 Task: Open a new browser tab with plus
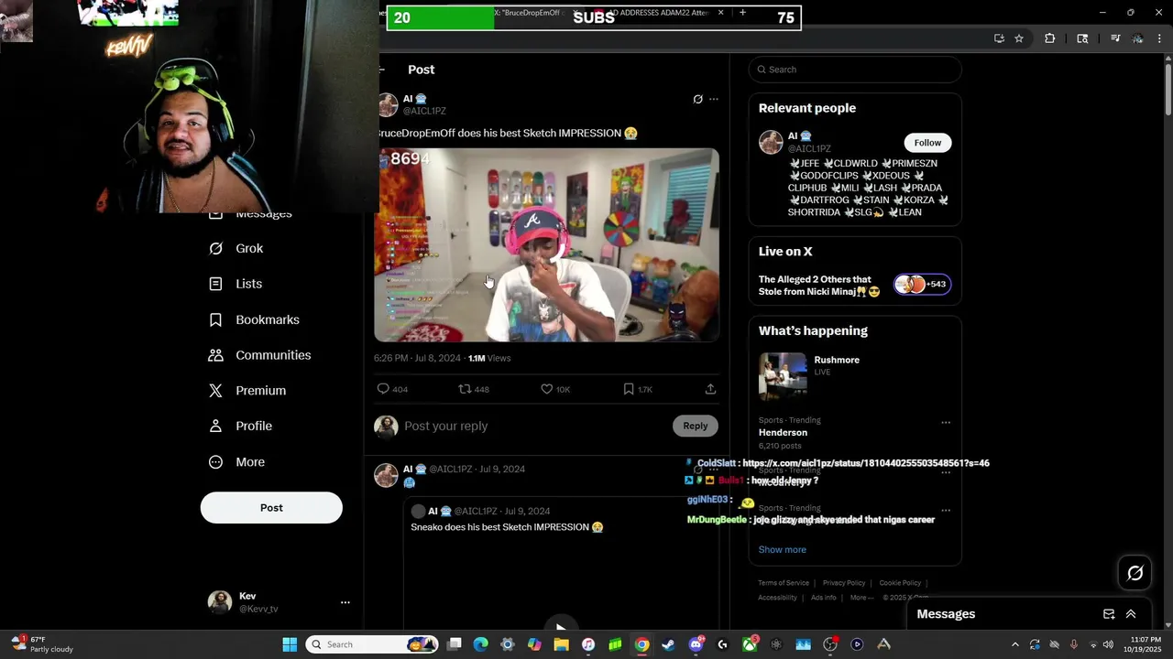(742, 13)
